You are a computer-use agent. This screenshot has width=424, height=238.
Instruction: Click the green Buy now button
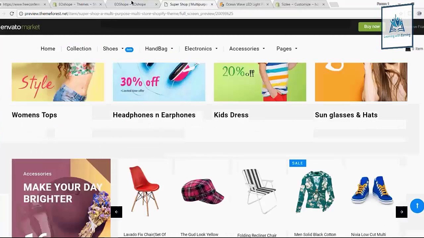372,27
